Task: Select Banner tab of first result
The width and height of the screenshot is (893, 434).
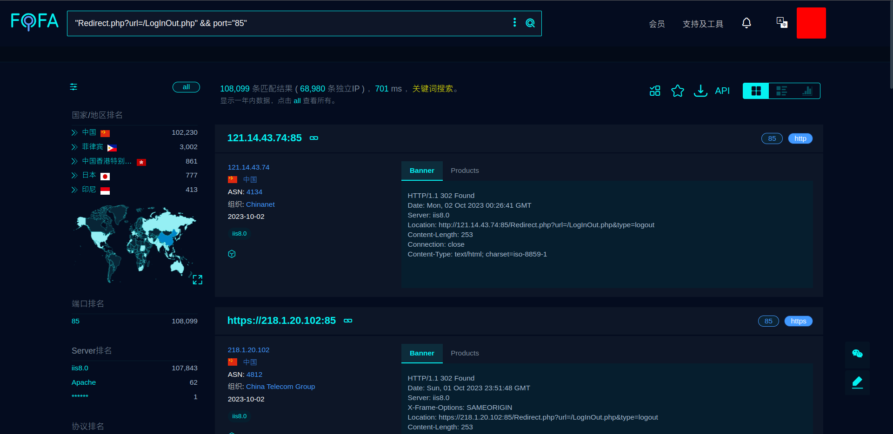Action: (x=422, y=171)
